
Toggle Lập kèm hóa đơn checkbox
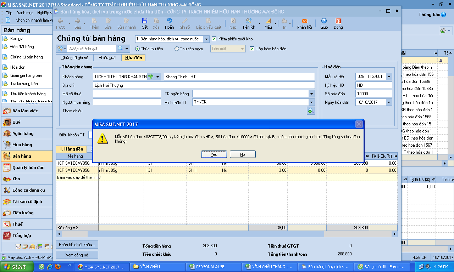252,49
